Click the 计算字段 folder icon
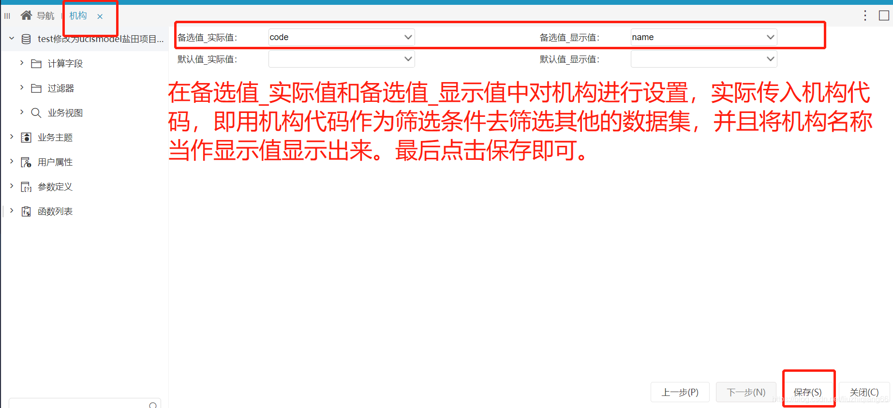Image resolution: width=893 pixels, height=408 pixels. (x=36, y=63)
